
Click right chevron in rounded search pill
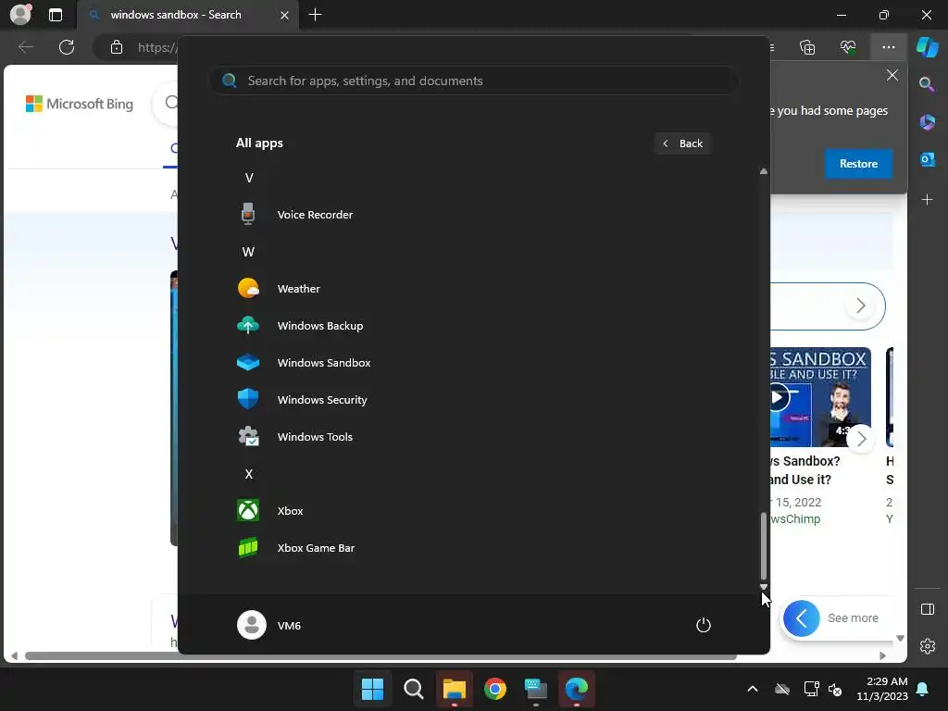[860, 306]
